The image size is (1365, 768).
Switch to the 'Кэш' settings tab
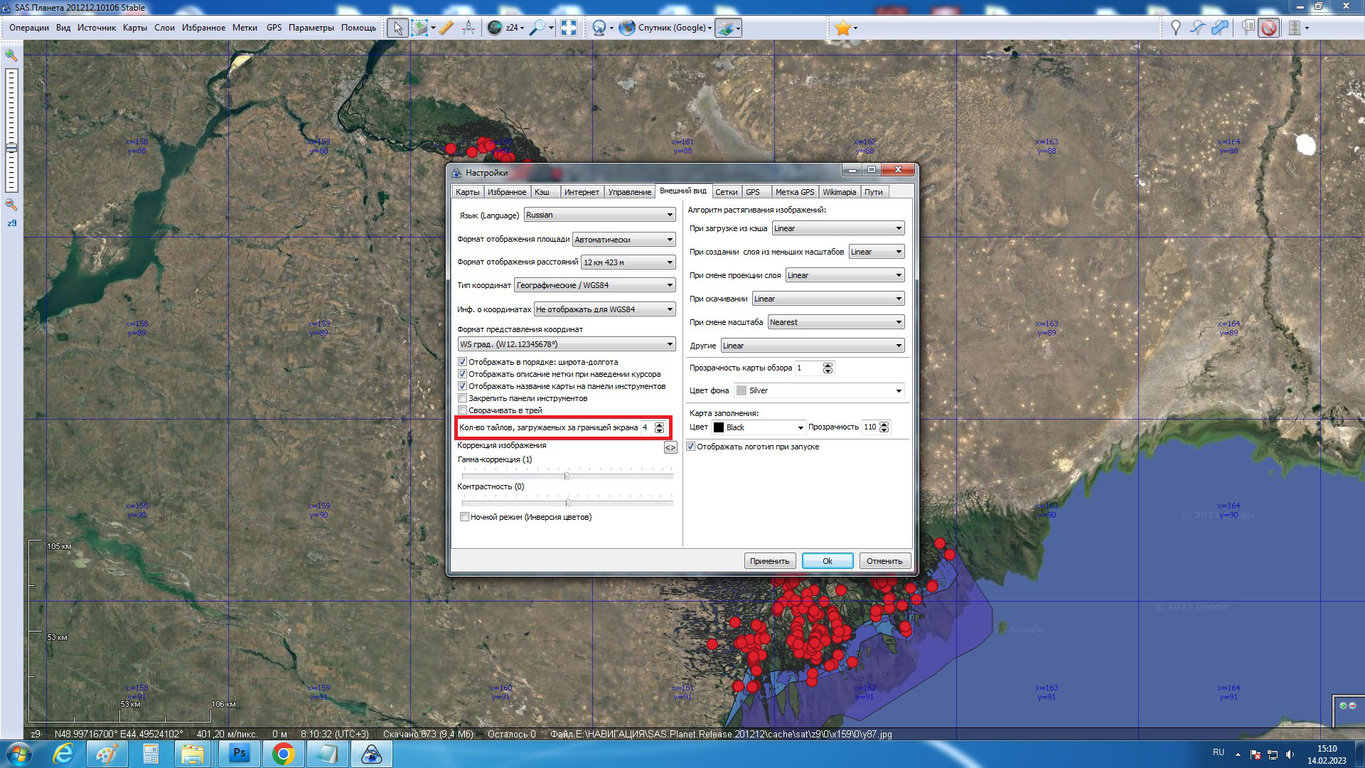pyautogui.click(x=542, y=192)
